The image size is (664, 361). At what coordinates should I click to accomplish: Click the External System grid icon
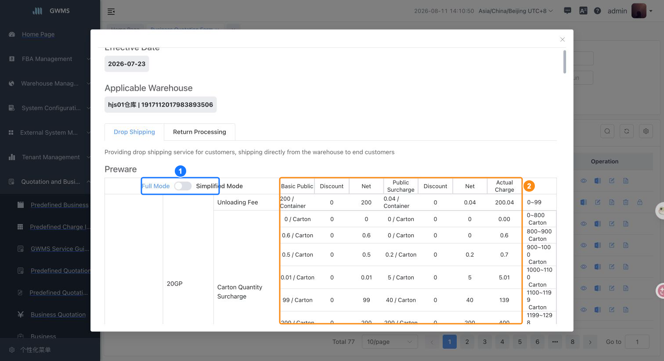pos(11,132)
